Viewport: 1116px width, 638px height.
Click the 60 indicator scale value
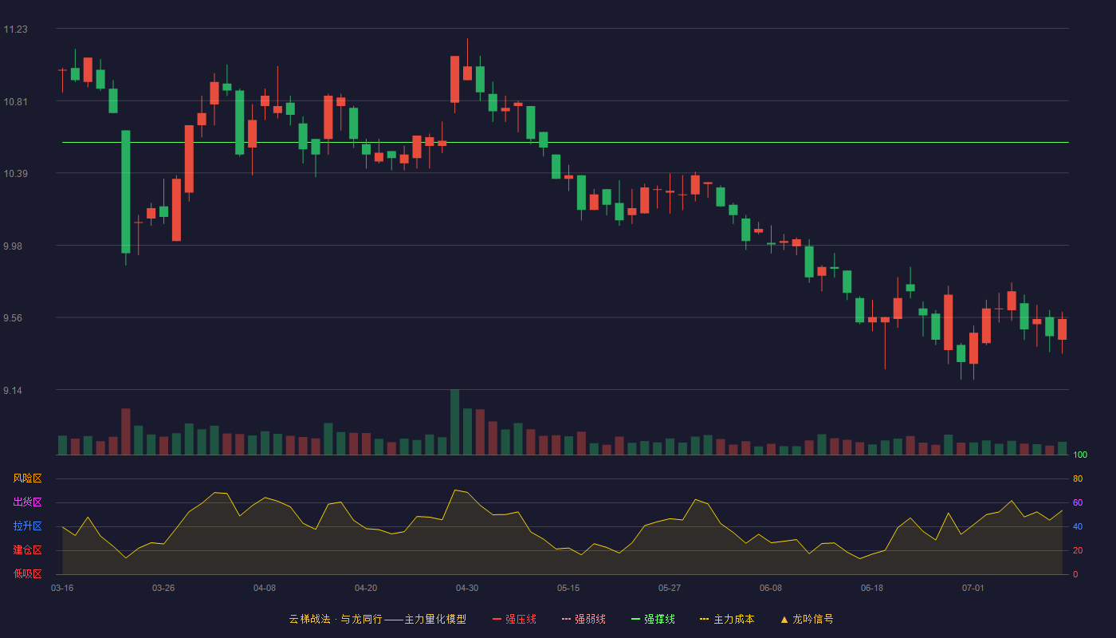click(1078, 502)
